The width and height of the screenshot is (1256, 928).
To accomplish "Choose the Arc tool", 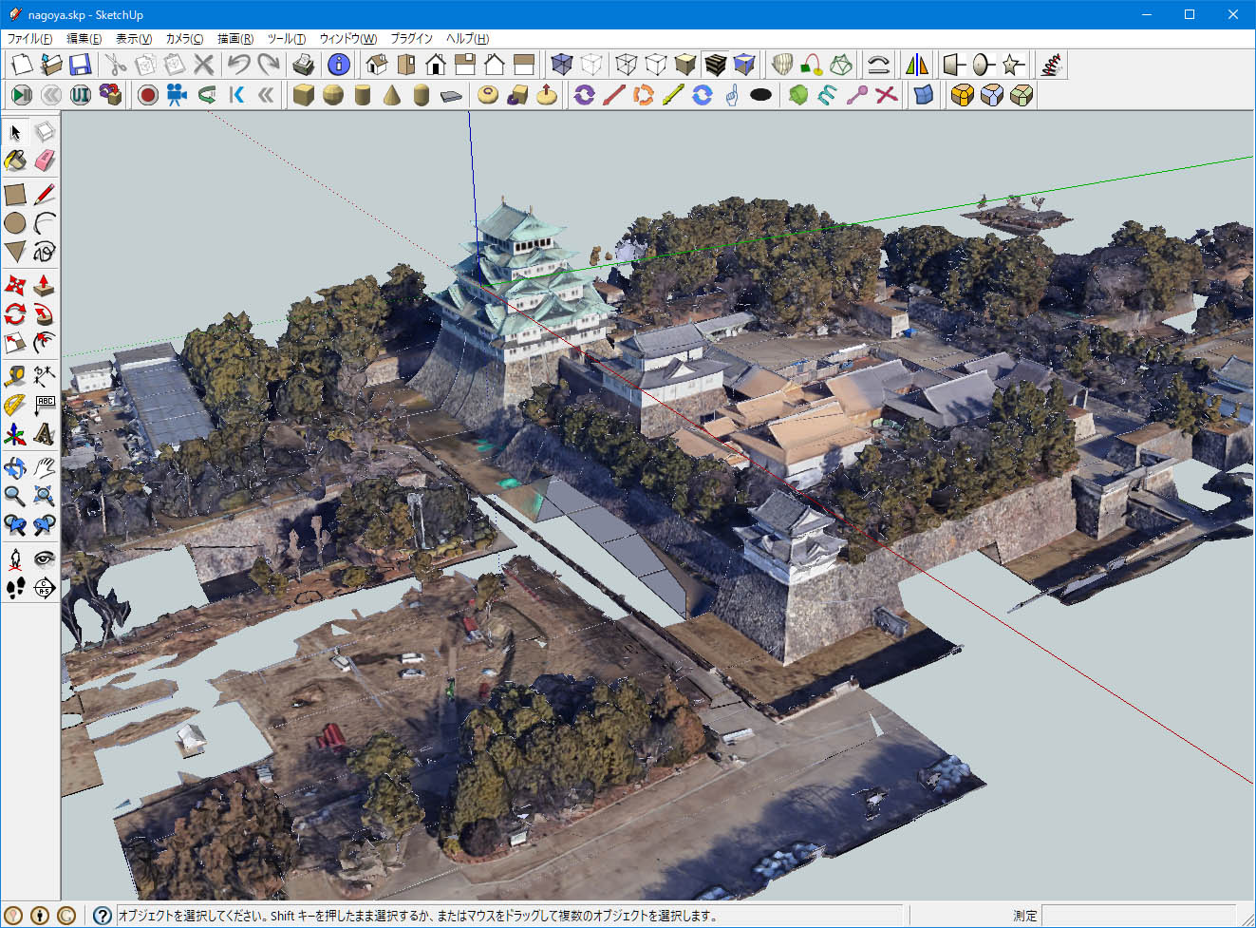I will 45,223.
